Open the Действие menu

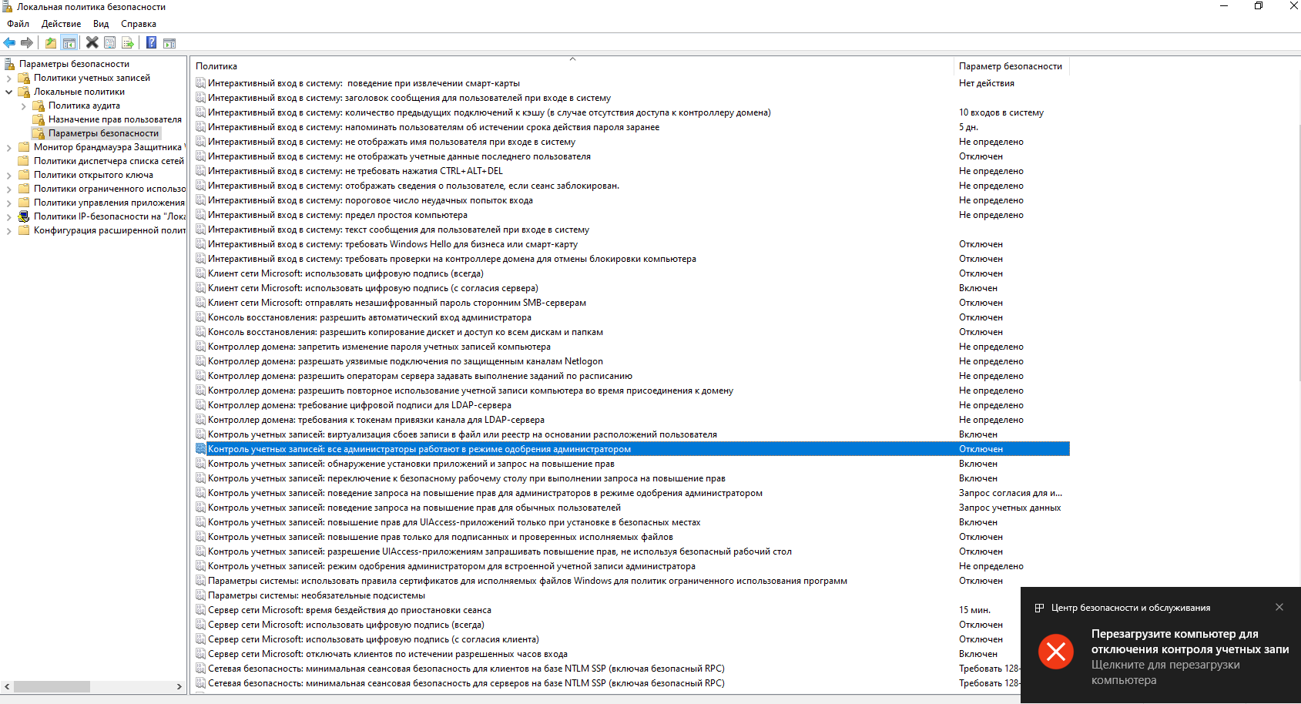coord(61,24)
